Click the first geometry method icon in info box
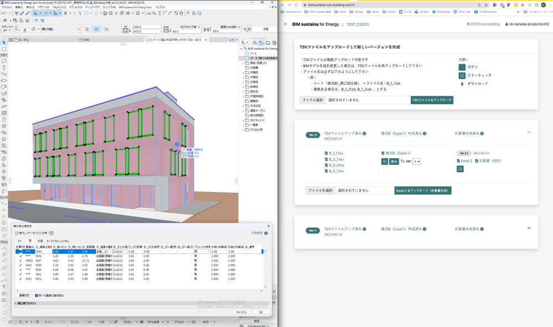This screenshot has width=553, height=327. [87, 29]
